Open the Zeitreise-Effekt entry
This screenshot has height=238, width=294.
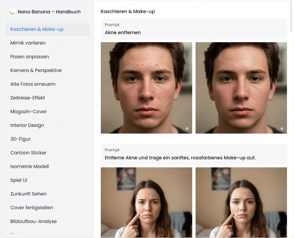(27, 98)
